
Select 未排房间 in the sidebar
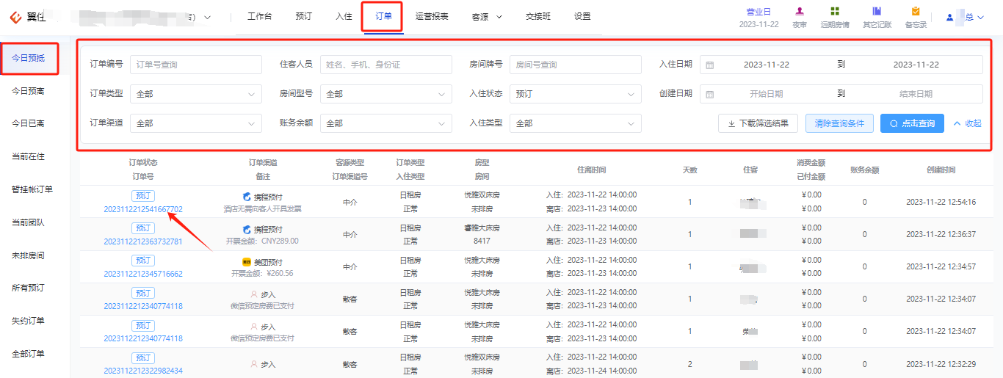click(28, 255)
